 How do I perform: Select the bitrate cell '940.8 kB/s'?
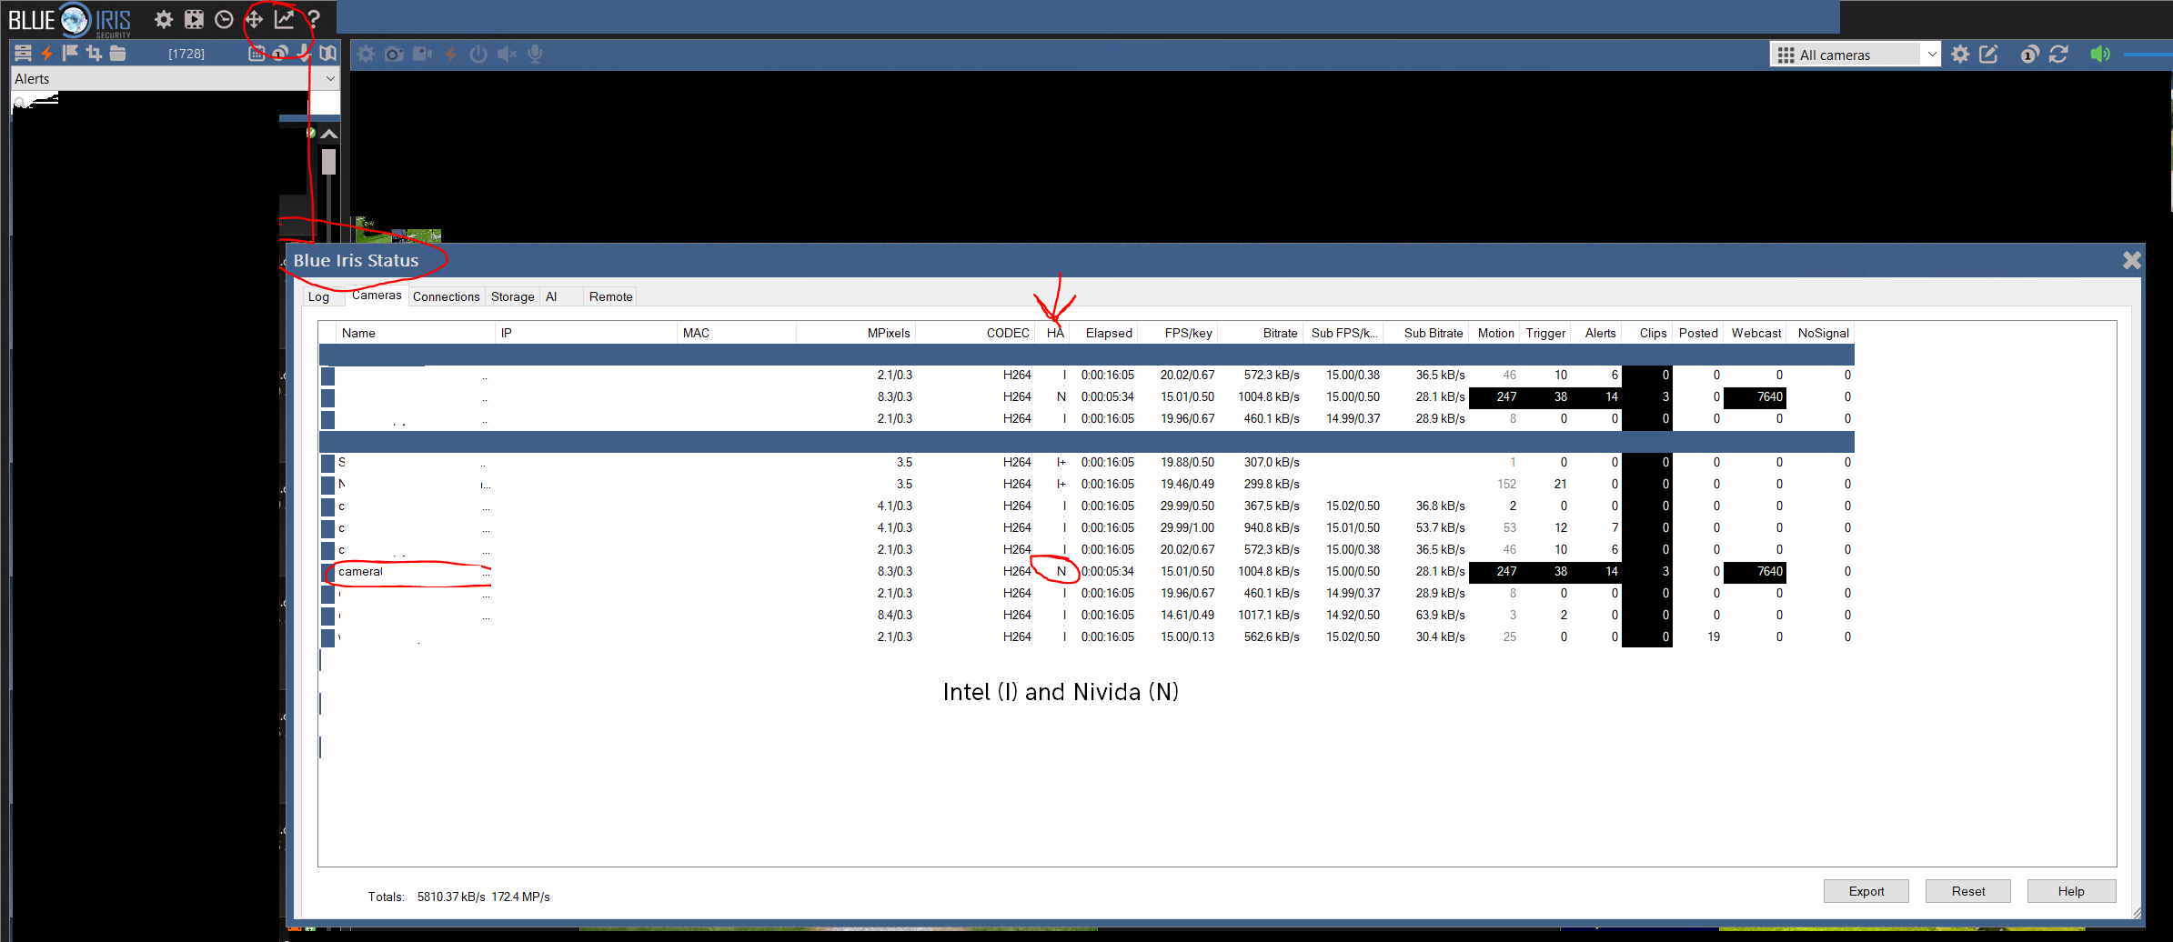(1271, 527)
